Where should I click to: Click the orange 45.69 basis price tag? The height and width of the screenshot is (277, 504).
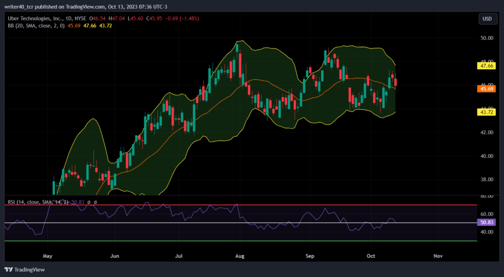coord(486,89)
